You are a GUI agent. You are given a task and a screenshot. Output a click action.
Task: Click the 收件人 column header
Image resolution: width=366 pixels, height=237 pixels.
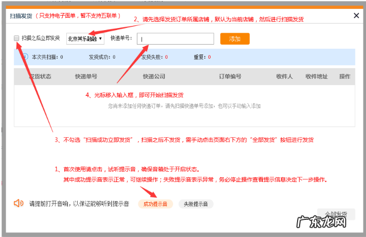click(x=284, y=76)
